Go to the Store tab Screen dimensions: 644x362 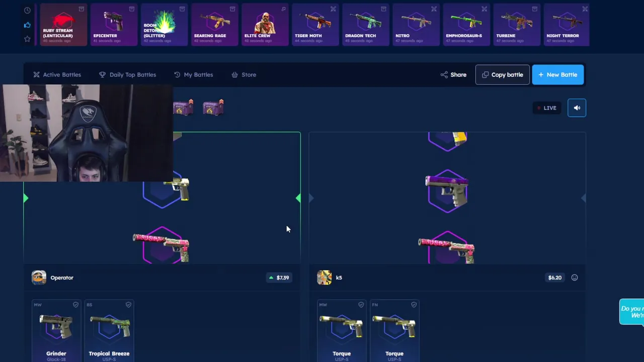pyautogui.click(x=244, y=74)
